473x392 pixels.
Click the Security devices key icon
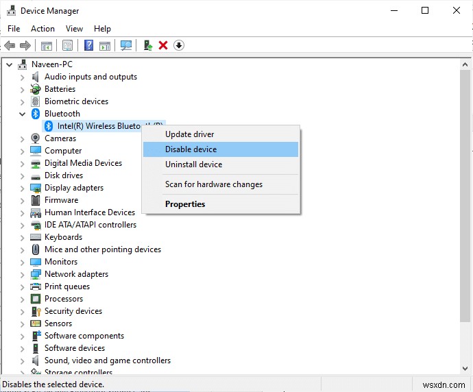(36, 311)
